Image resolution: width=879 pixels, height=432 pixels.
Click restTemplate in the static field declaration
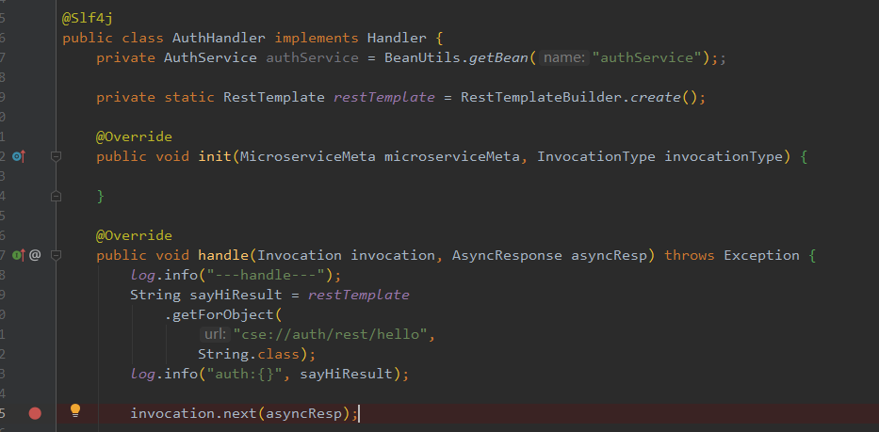point(384,98)
